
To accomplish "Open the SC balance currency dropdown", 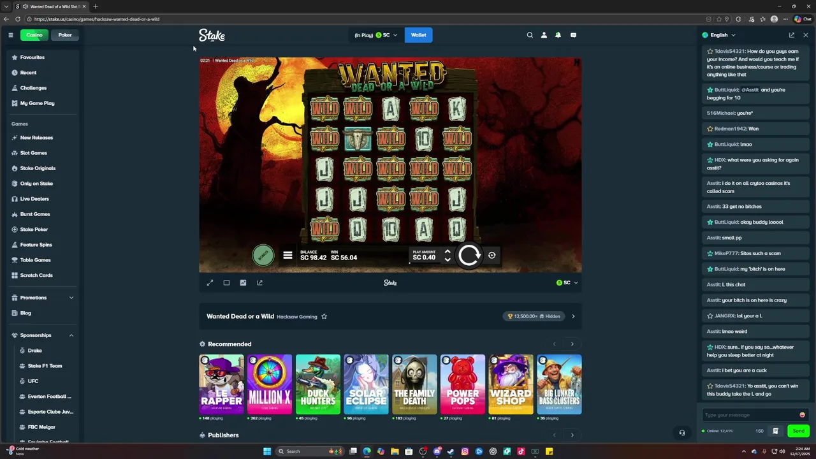I will tap(377, 35).
